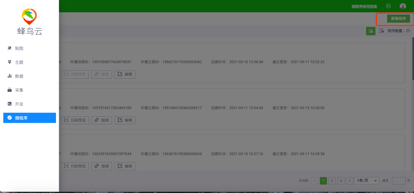This screenshot has height=193, width=414.
Task: Click 编辑 for program created 2021-03-11 15:34:50
Action: [125, 120]
